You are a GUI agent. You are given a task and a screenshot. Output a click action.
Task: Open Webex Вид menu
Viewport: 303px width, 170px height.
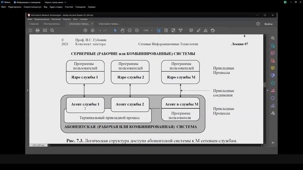tap(45, 7)
